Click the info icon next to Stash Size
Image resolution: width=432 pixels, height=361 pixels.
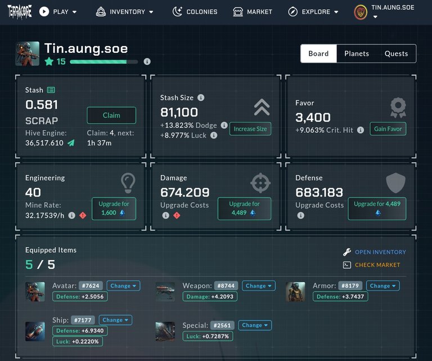click(x=201, y=97)
